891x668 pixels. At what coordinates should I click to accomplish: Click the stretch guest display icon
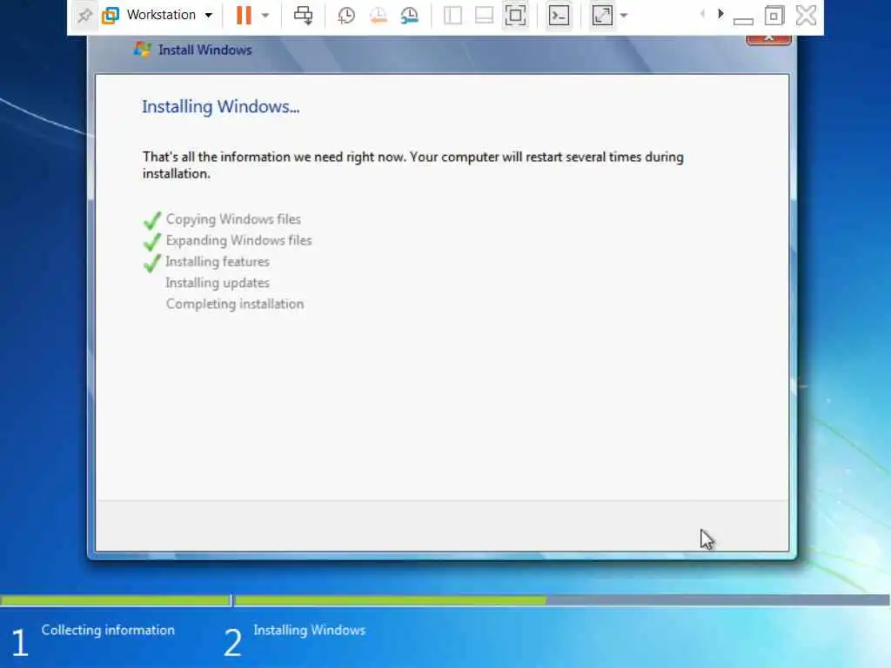(x=602, y=16)
